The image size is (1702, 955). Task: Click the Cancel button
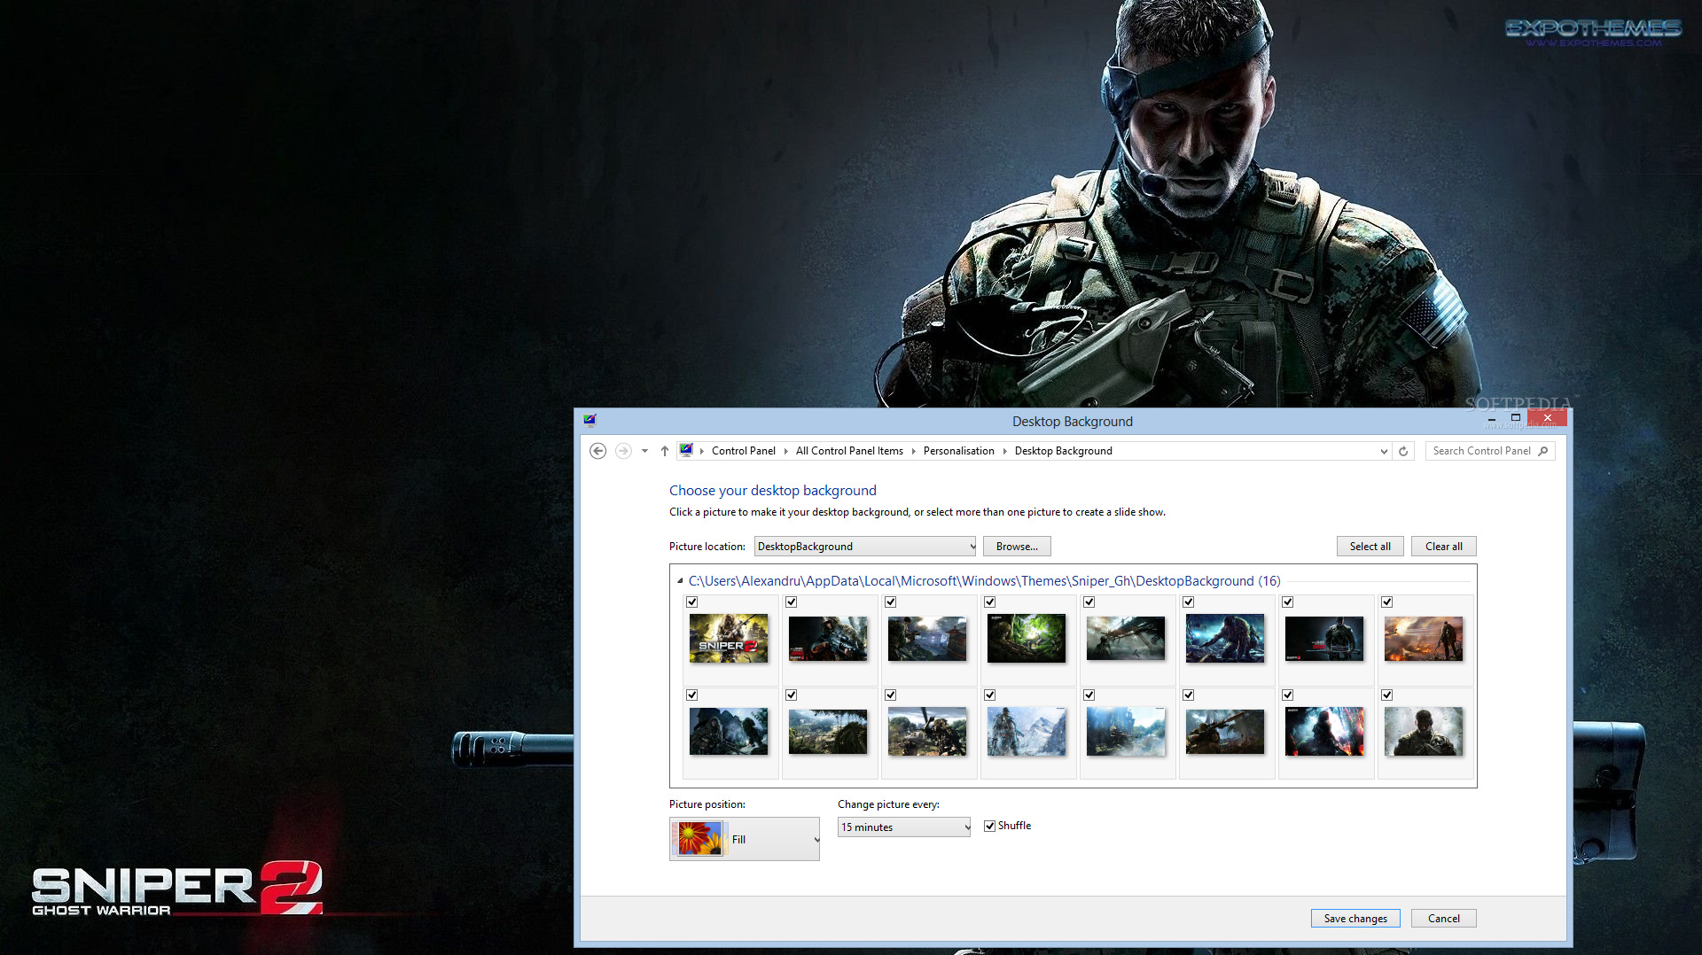click(x=1444, y=919)
